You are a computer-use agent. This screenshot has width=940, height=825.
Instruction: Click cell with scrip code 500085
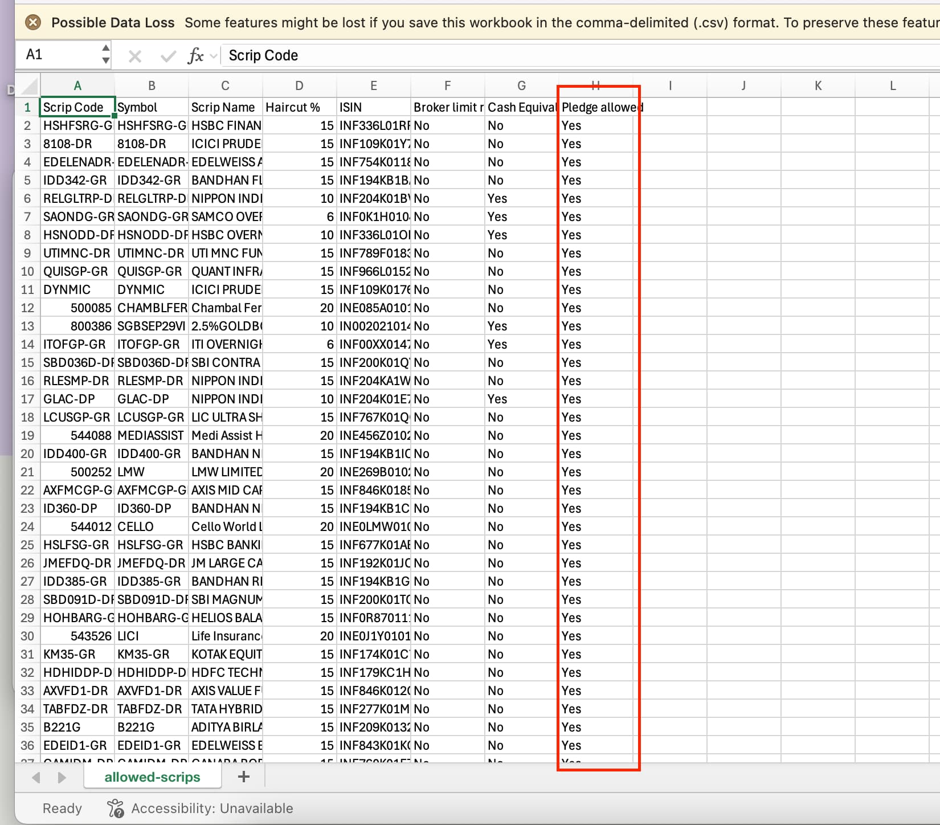pyautogui.click(x=77, y=308)
